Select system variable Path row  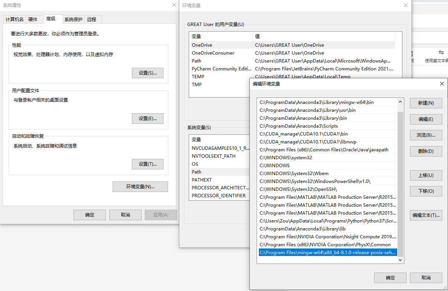tap(220, 172)
